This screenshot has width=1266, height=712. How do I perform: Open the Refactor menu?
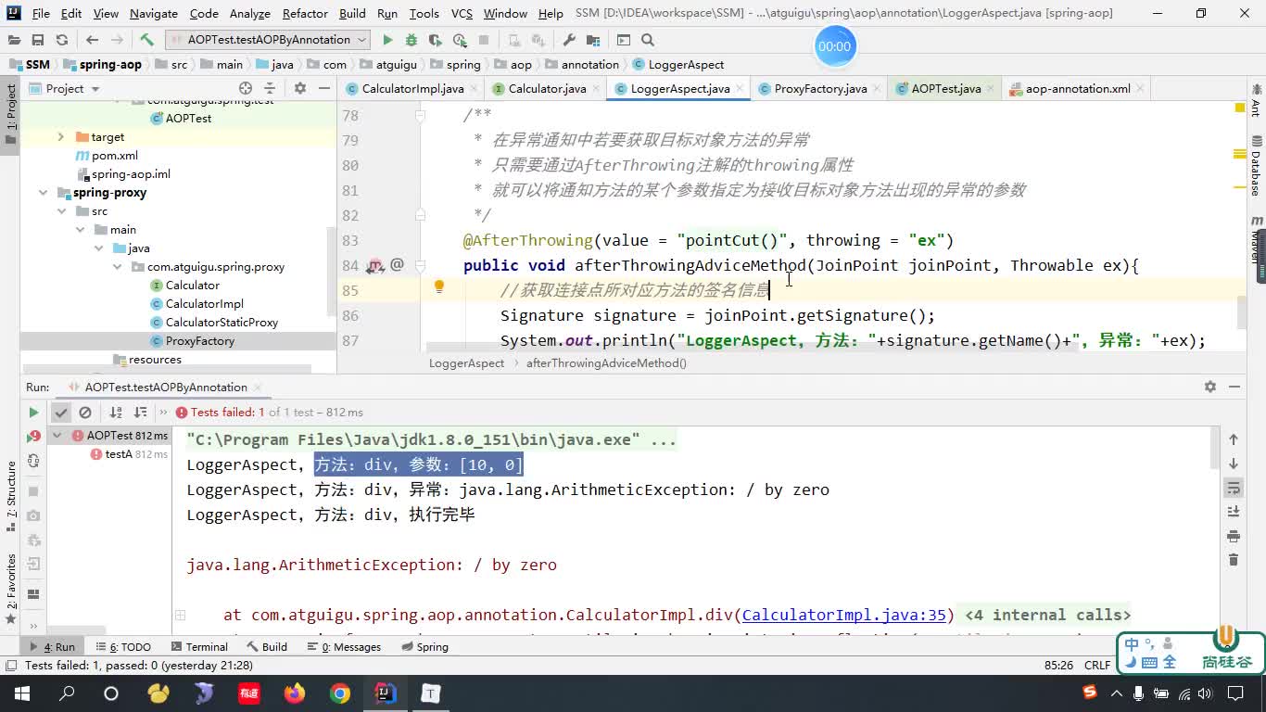click(x=305, y=13)
